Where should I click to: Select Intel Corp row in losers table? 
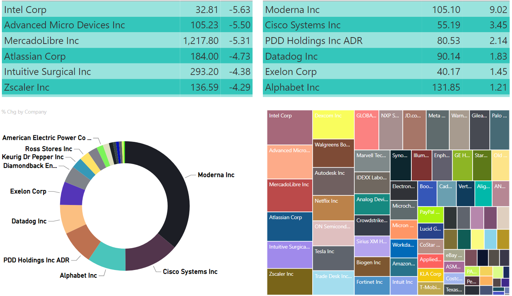coord(127,10)
